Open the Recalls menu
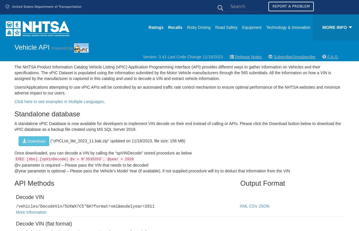 point(175,27)
